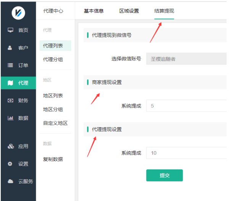This screenshot has height=201, width=230.
Task: Open 代理列表 in submenu
Action: click(x=55, y=46)
